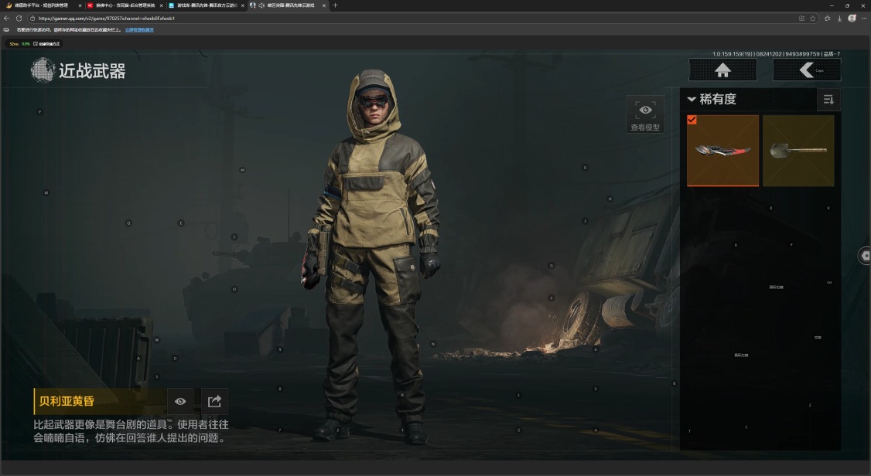Bookmark this page with the star
The height and width of the screenshot is (476, 871).
coord(813,19)
